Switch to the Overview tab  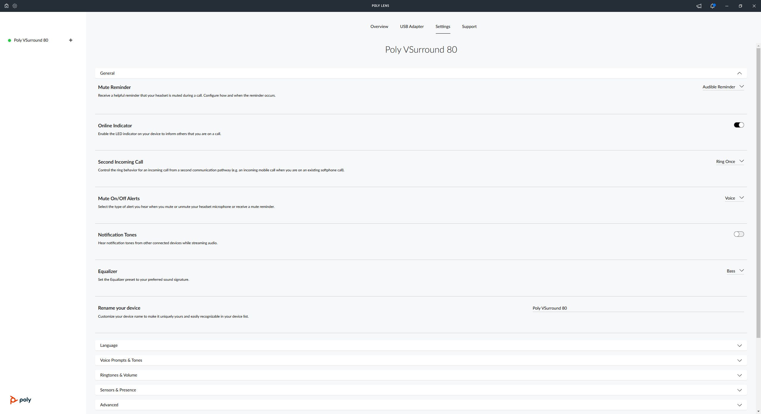(379, 26)
